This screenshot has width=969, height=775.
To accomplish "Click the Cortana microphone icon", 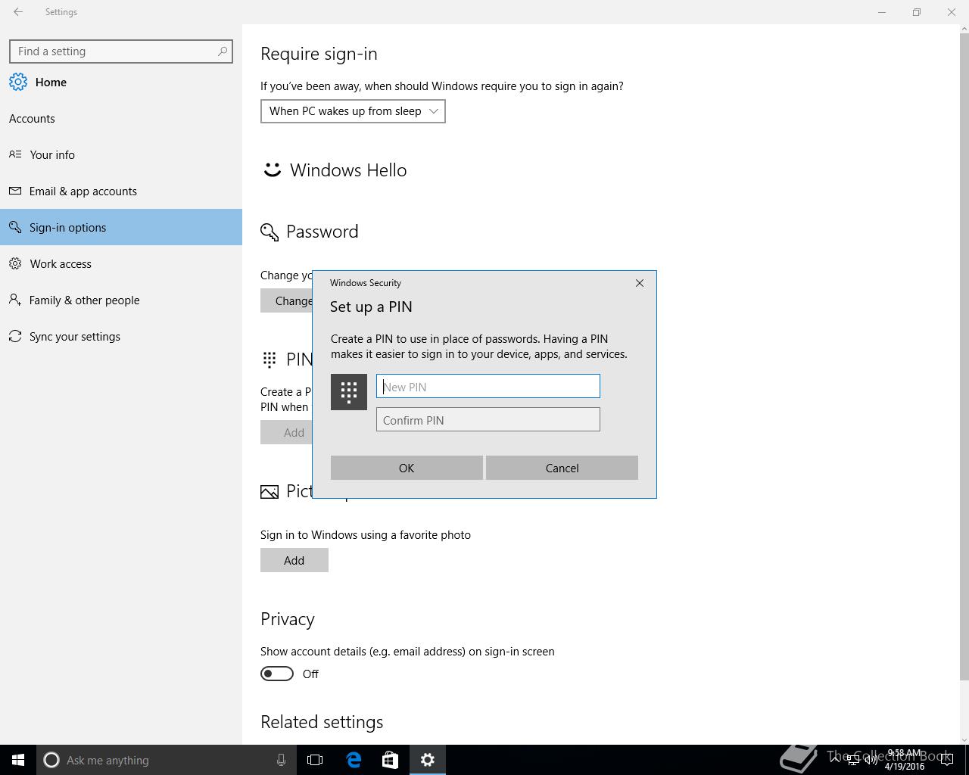I will coord(281,760).
